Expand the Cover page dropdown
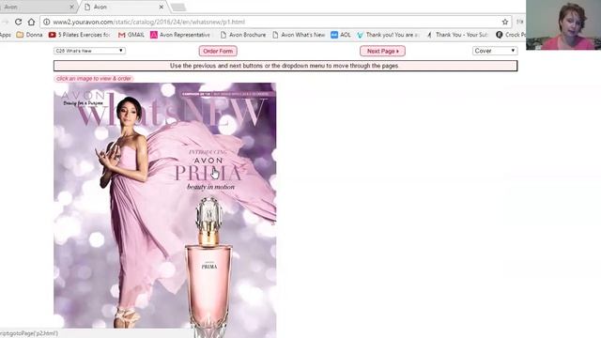The image size is (601, 338). click(x=495, y=51)
